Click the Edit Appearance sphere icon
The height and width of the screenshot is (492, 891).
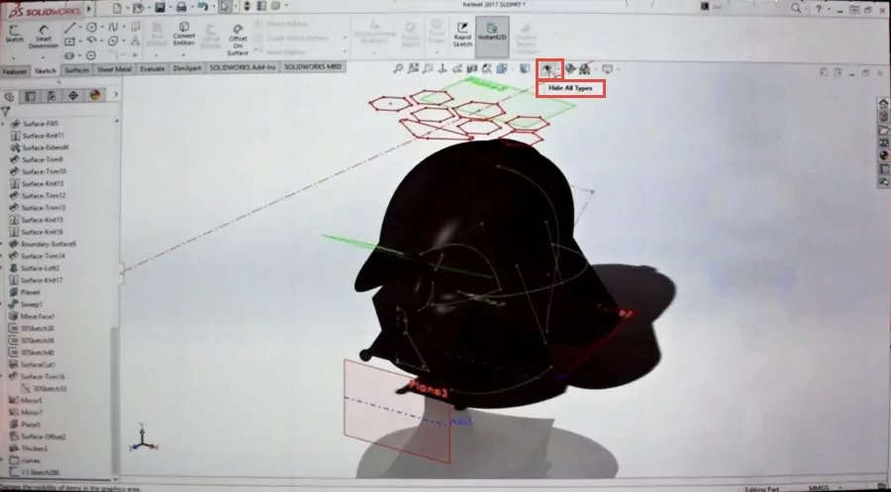(x=570, y=68)
